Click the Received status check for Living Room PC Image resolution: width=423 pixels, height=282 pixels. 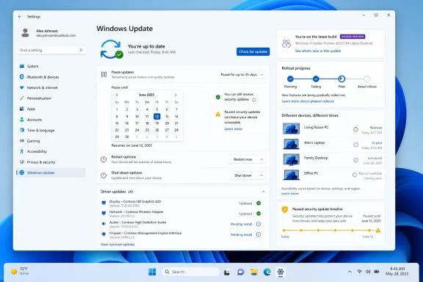[x=356, y=130]
